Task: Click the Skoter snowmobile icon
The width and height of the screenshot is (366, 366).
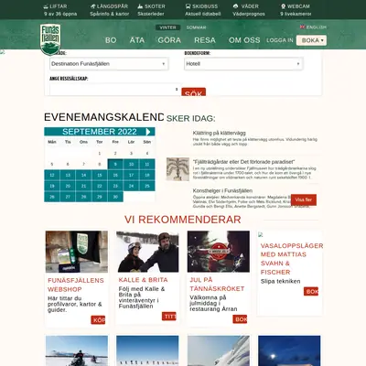Action: [140, 6]
